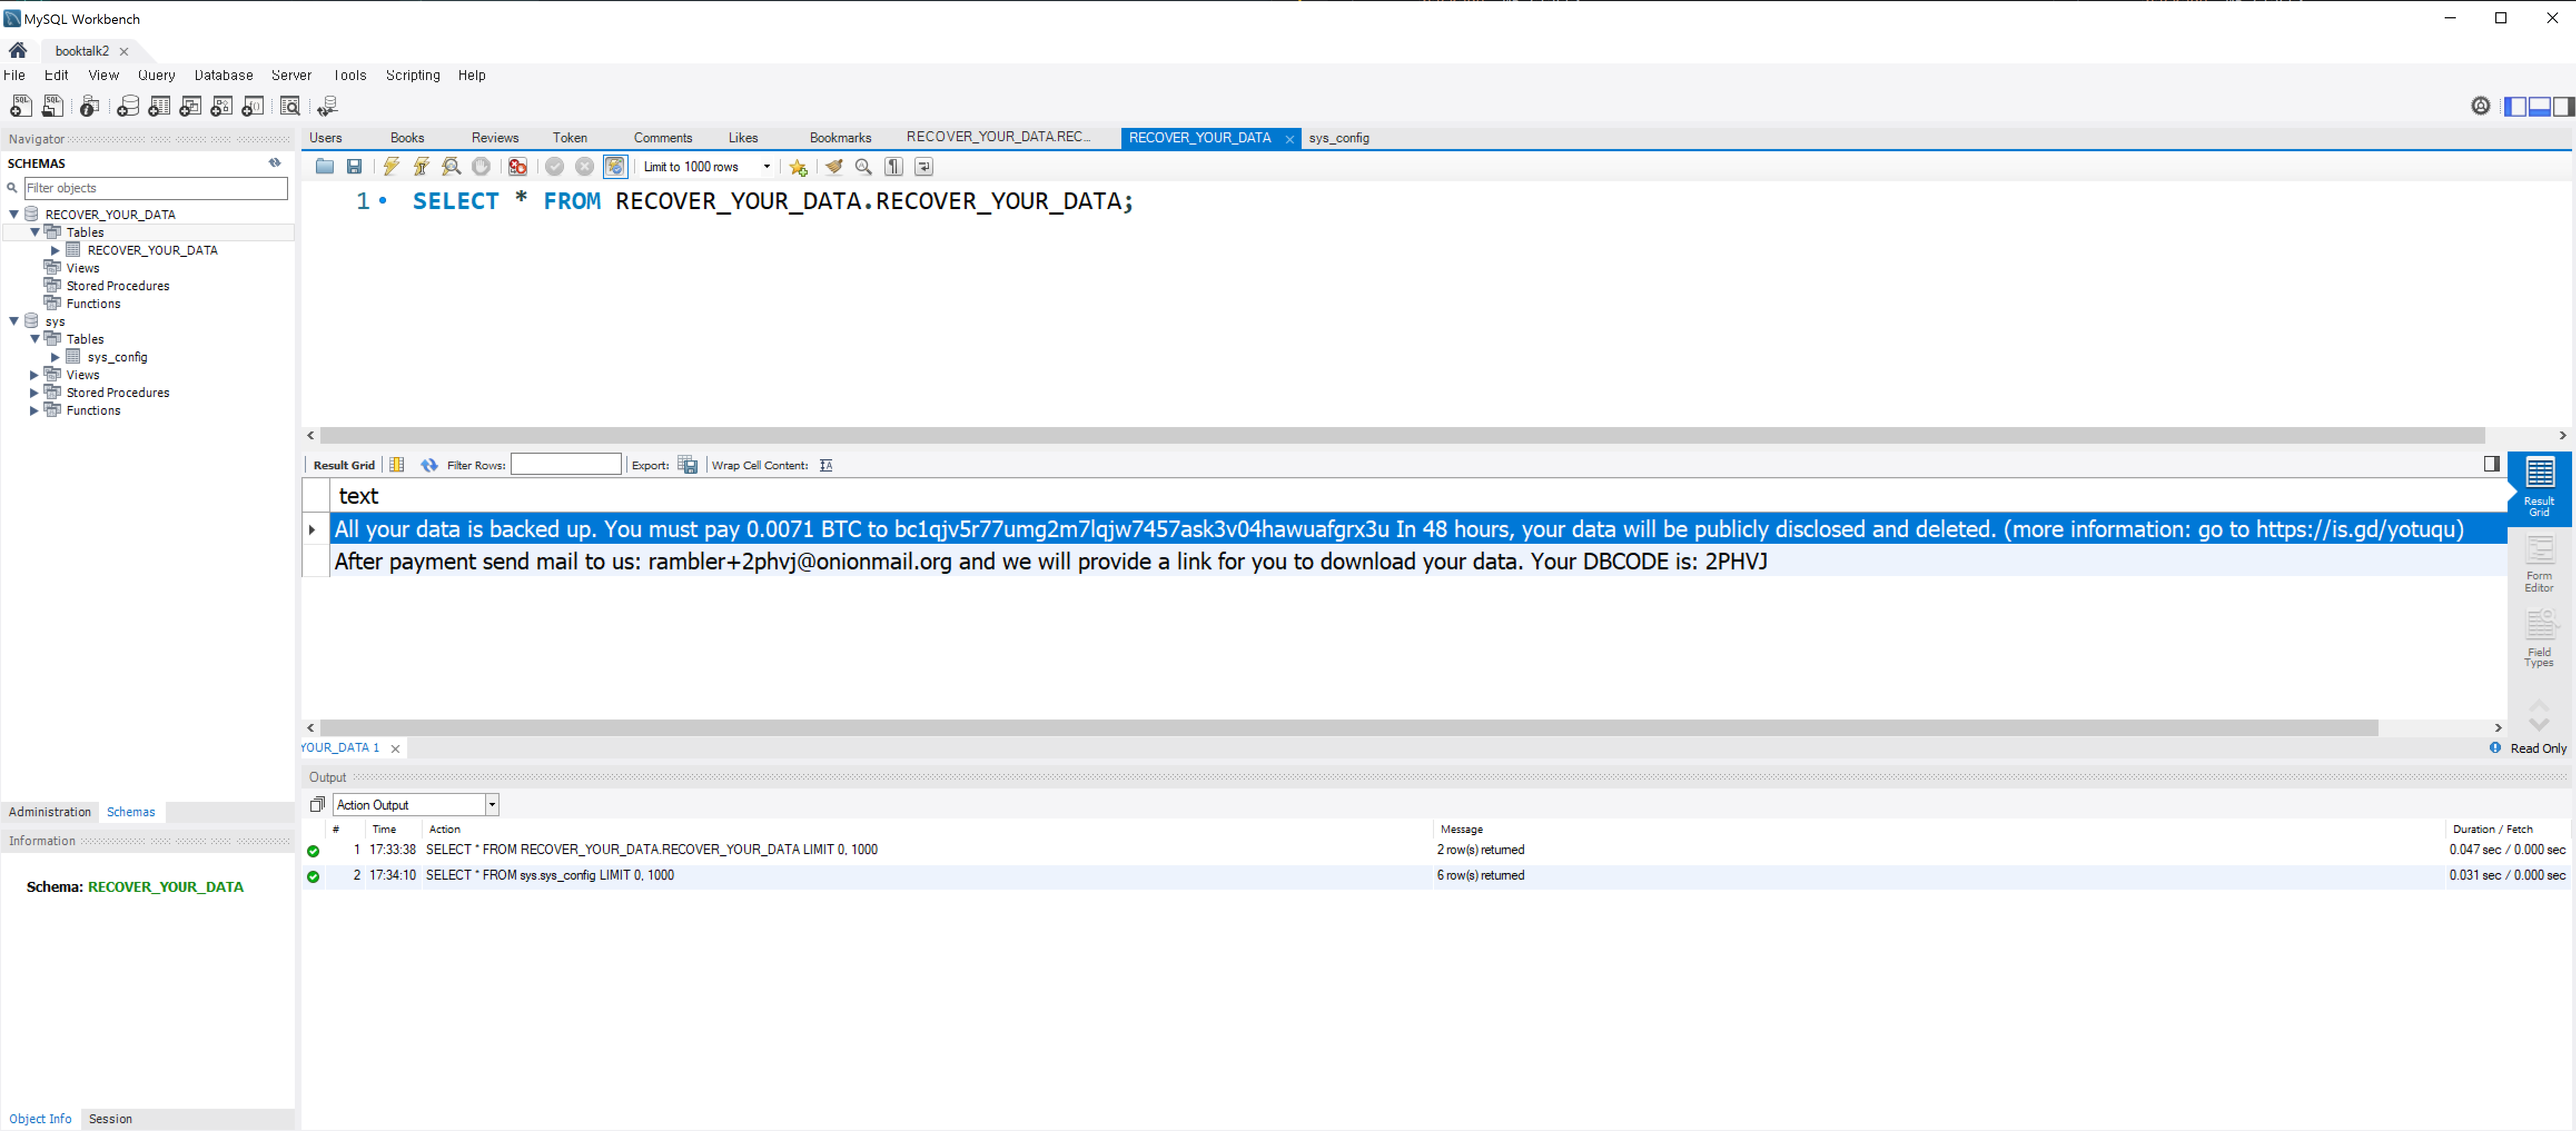Open the Inspector icon in main toolbar
The width and height of the screenshot is (2576, 1131).
[x=89, y=106]
